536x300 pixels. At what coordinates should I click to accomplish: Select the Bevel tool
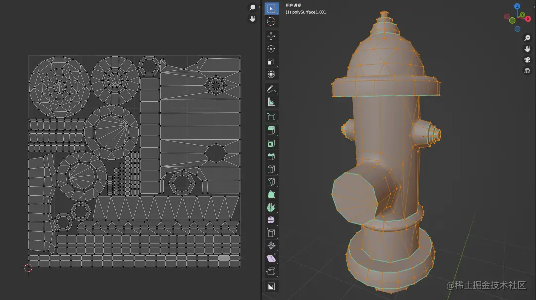click(271, 156)
